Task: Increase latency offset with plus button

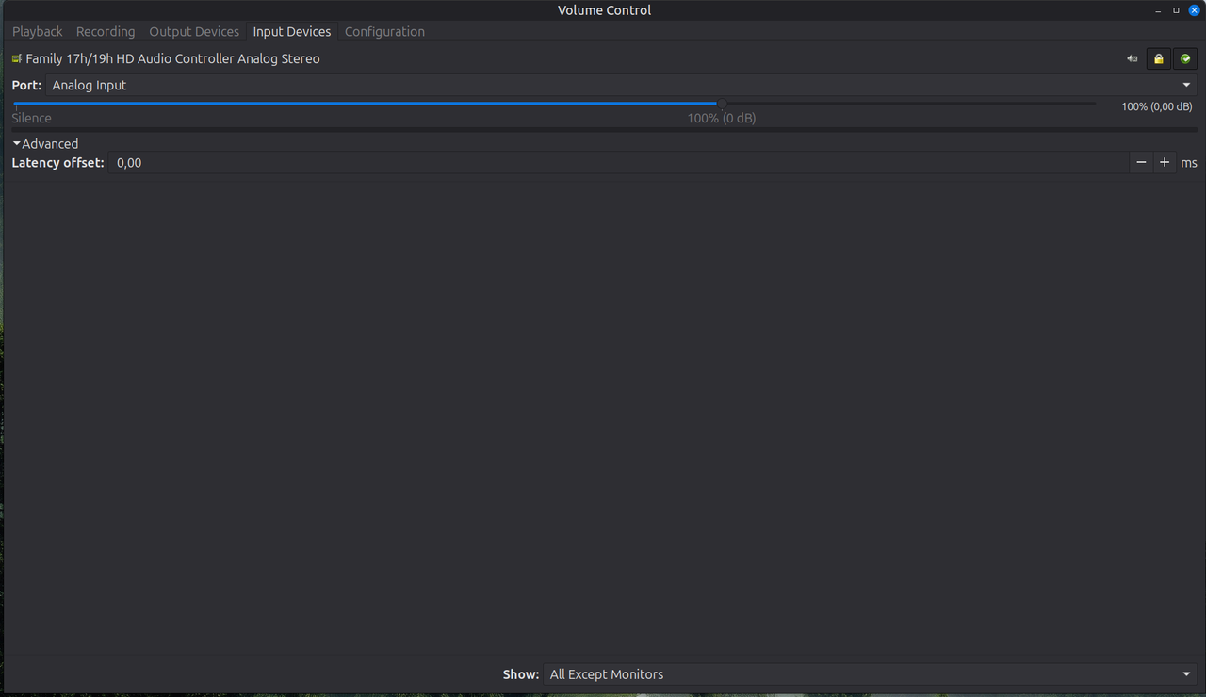Action: [1165, 162]
